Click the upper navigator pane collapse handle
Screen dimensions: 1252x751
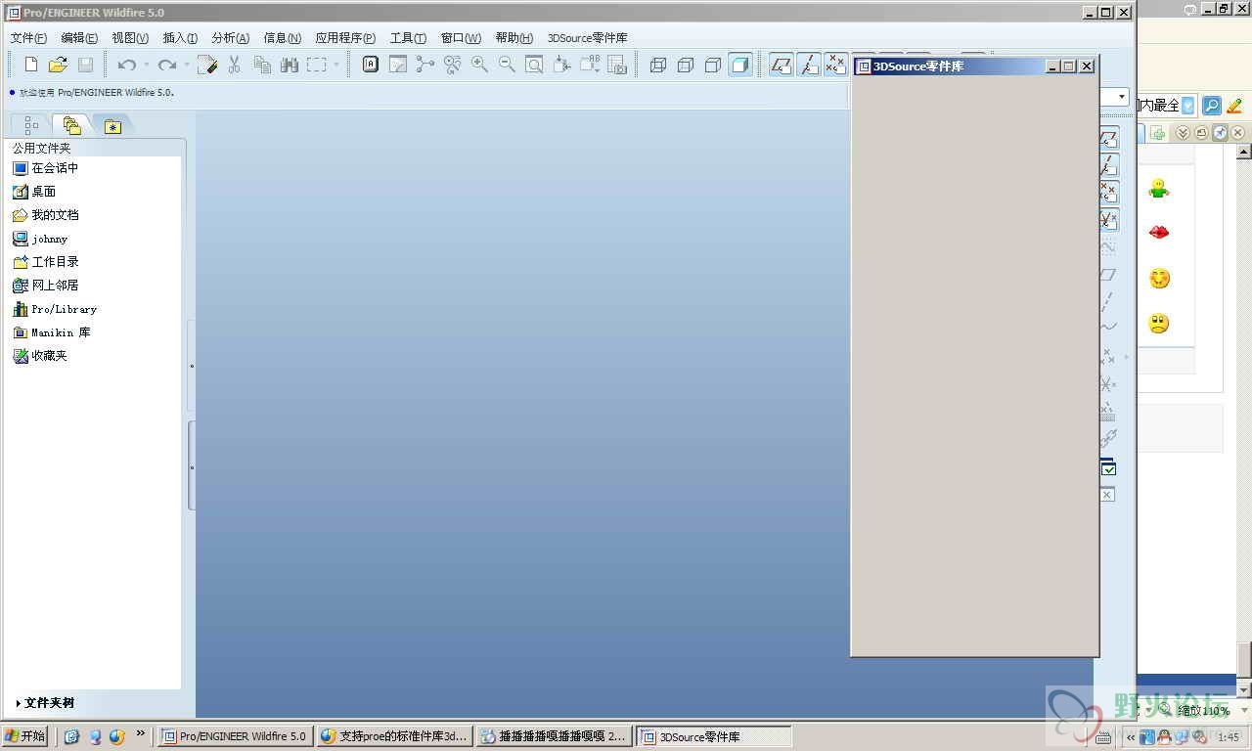192,366
